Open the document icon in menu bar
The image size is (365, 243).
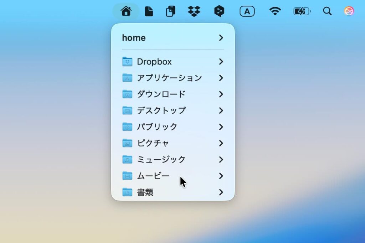click(149, 11)
